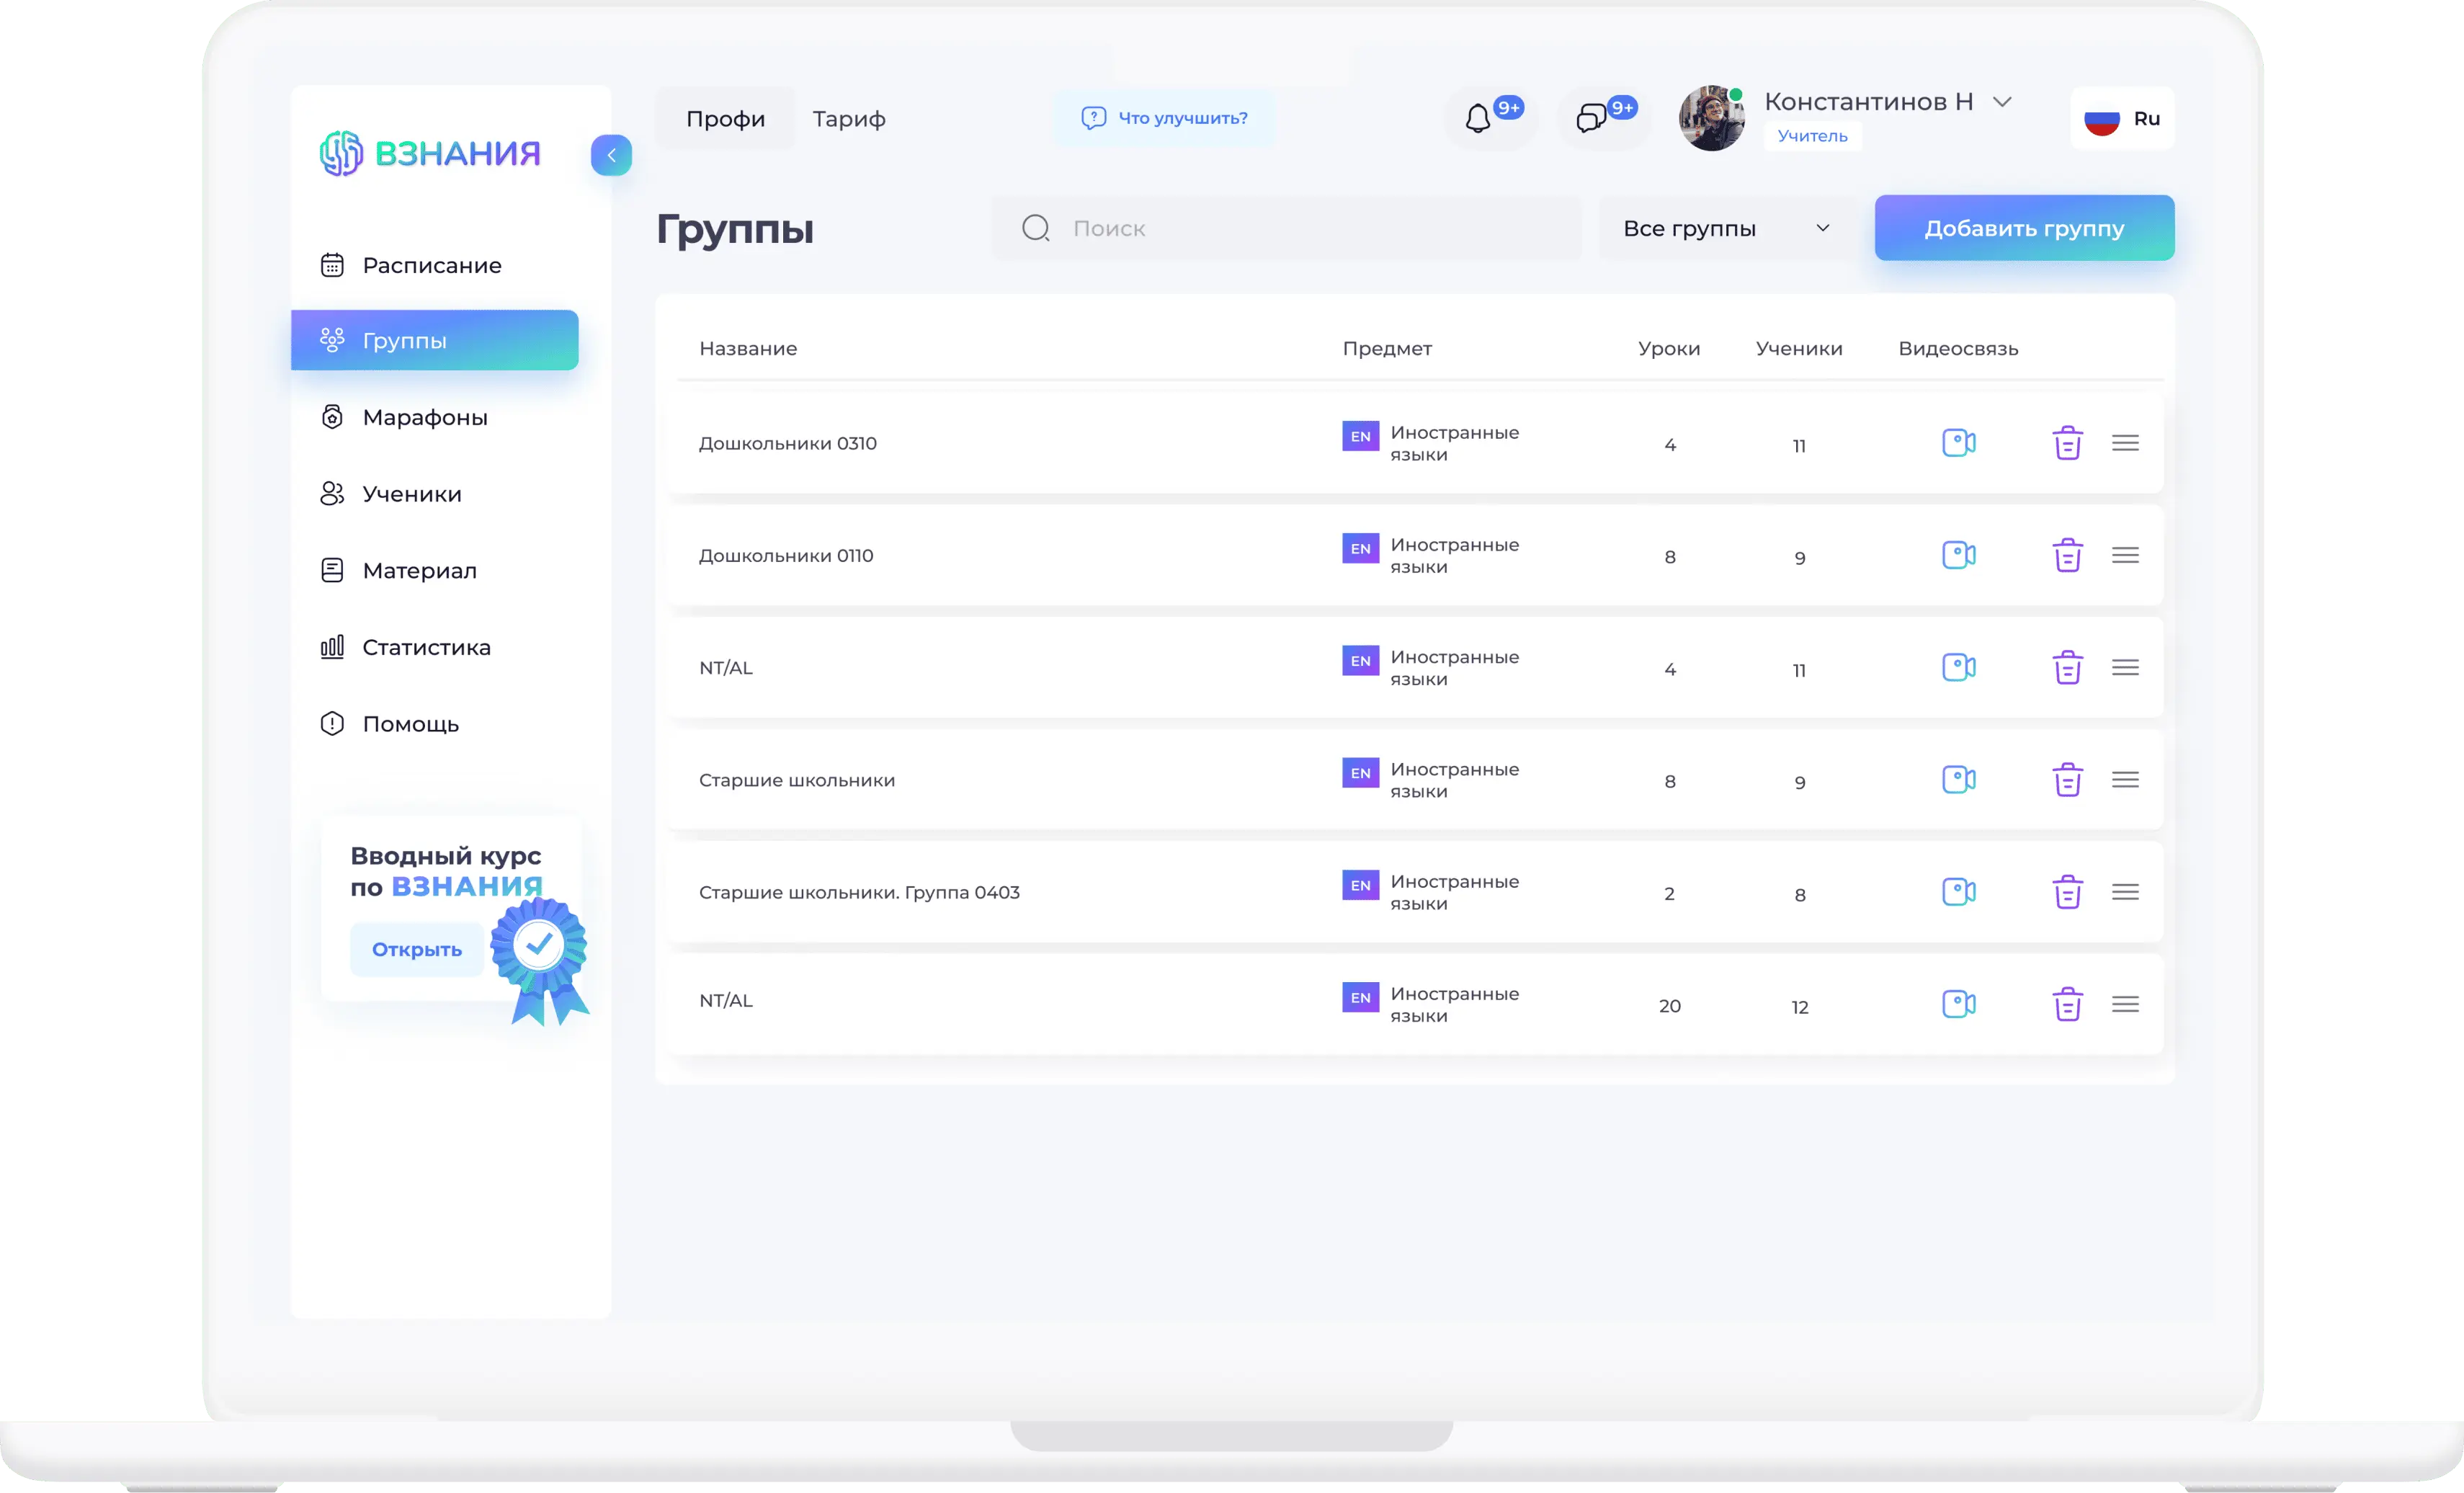Go to Статистика section
Image resolution: width=2464 pixels, height=1493 pixels.
pos(426,648)
